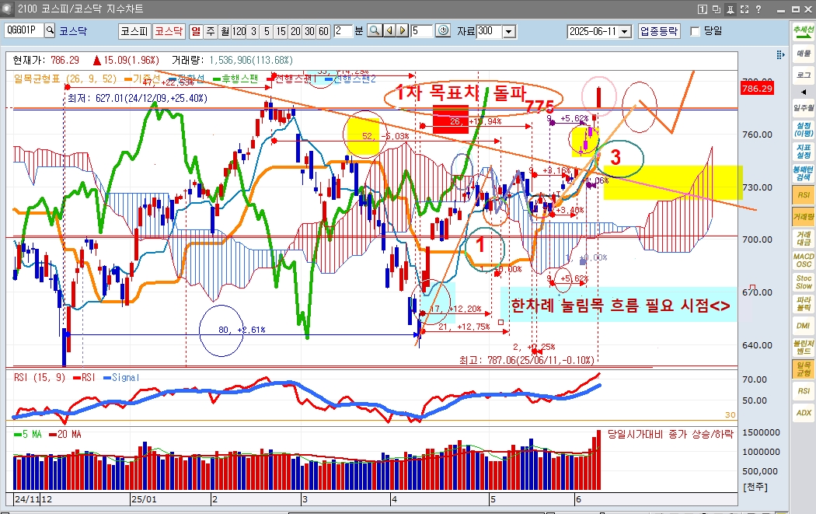Click the 5 MA volume legend label
816x514 pixels.
tap(28, 435)
